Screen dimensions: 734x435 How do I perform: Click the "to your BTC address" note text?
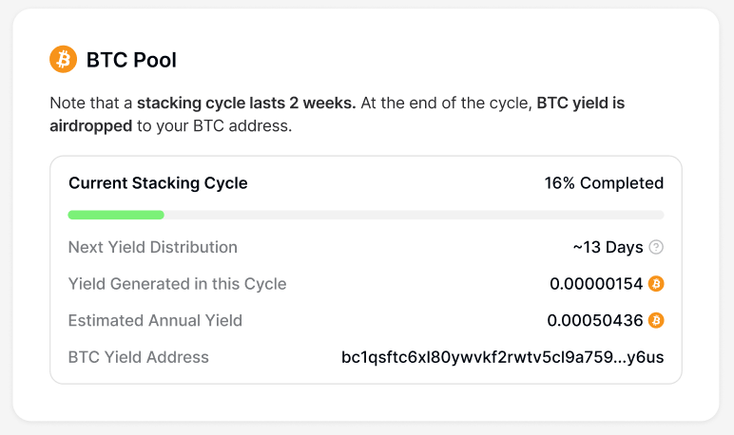point(214,125)
